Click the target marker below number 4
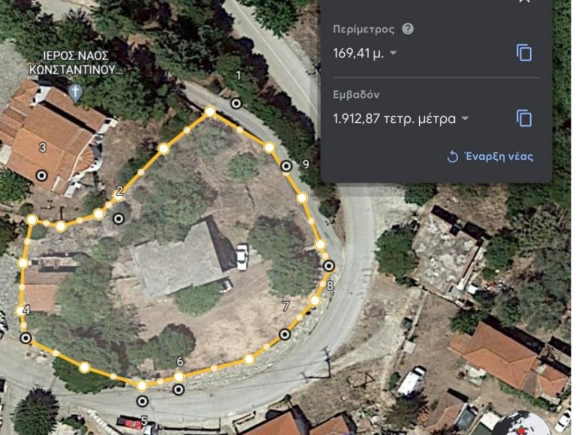The height and width of the screenshot is (435, 580). coord(25,338)
